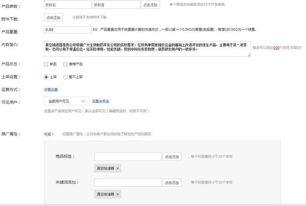This screenshot has height=206, width=306.
Task: Click the 推广属性 label
Action: 11,134
